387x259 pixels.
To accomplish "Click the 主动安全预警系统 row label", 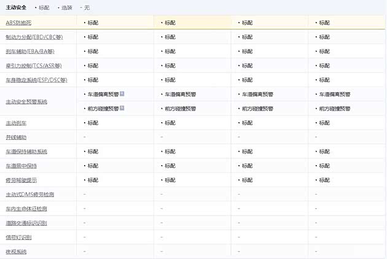I will 26,101.
